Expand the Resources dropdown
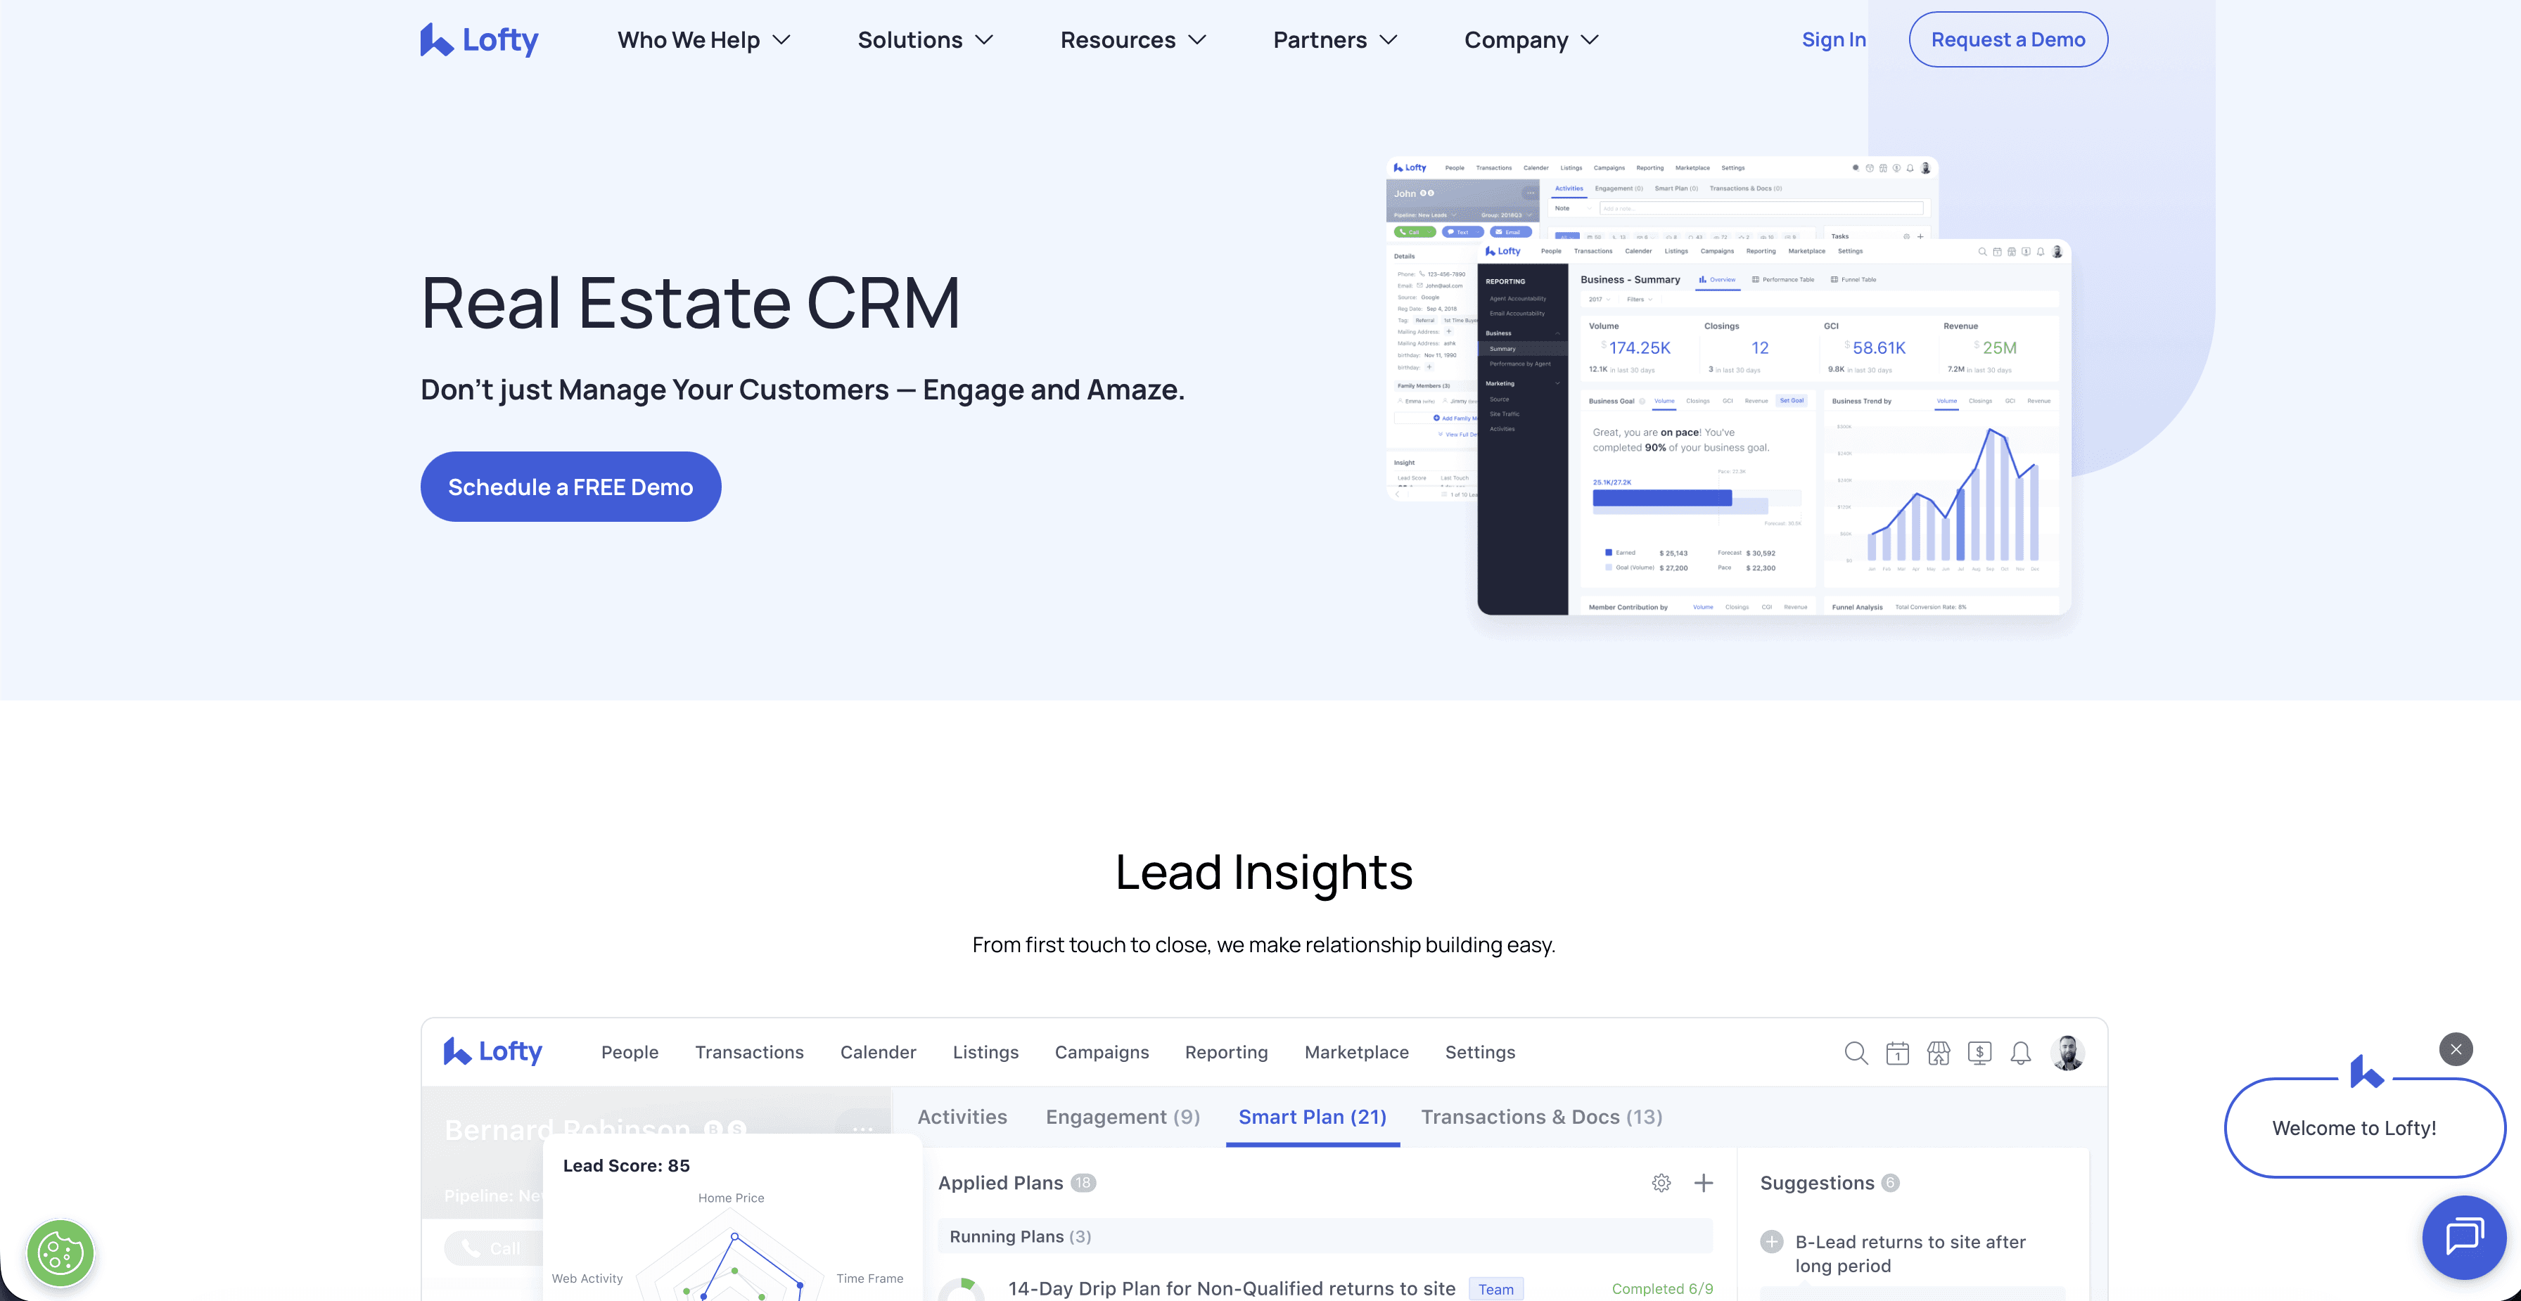The image size is (2521, 1301). point(1132,40)
